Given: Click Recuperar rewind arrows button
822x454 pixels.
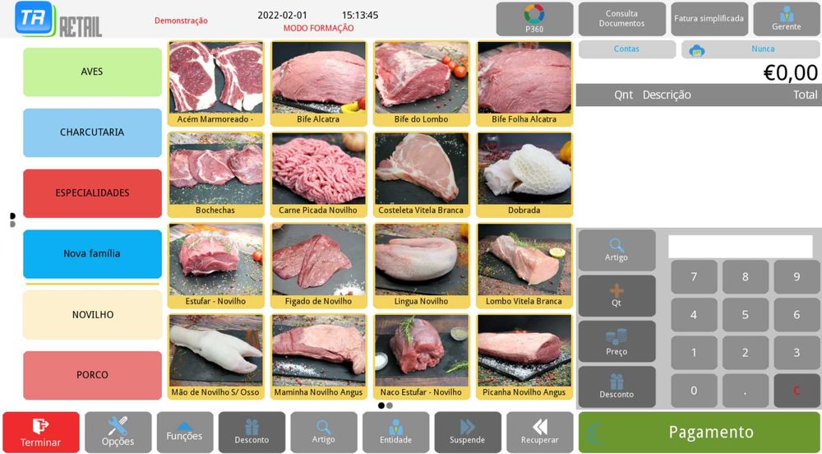Looking at the screenshot, I should click(539, 433).
